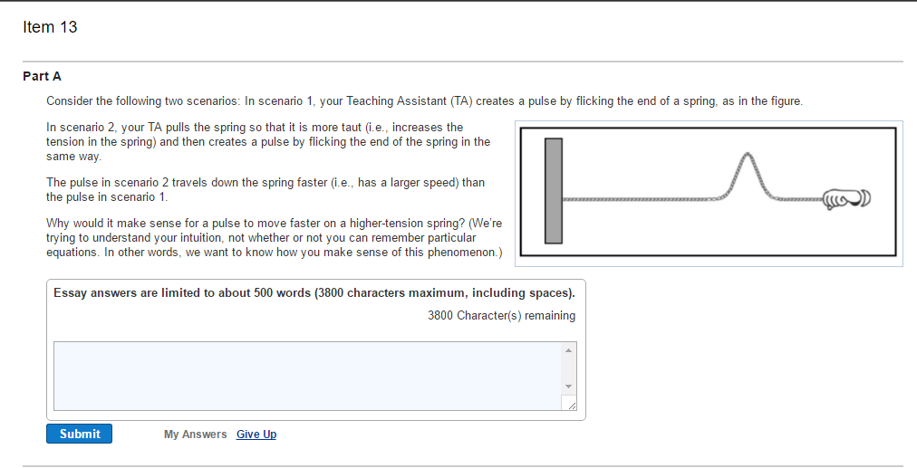
Task: Click the essay box scrollbar up arrow
Action: pos(568,350)
